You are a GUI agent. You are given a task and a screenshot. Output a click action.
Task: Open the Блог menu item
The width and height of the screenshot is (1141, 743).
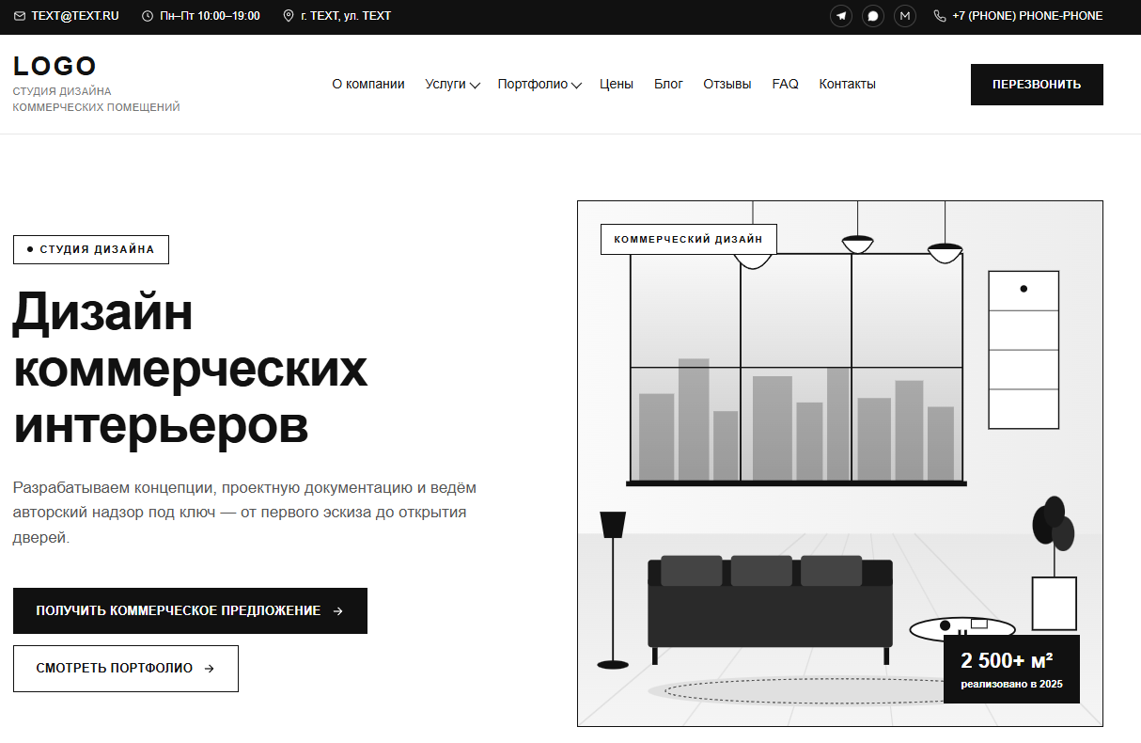coord(668,84)
